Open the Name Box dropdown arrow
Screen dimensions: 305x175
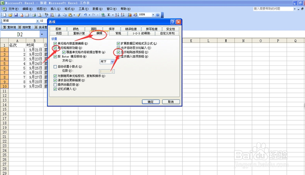click(42, 35)
